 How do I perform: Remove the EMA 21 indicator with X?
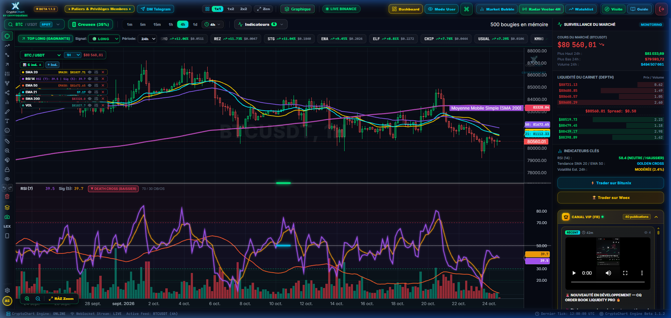click(103, 92)
